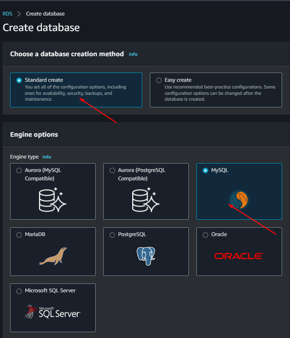Select the Standard create radio button
Screen dimensions: 290x338
[x=19, y=80]
